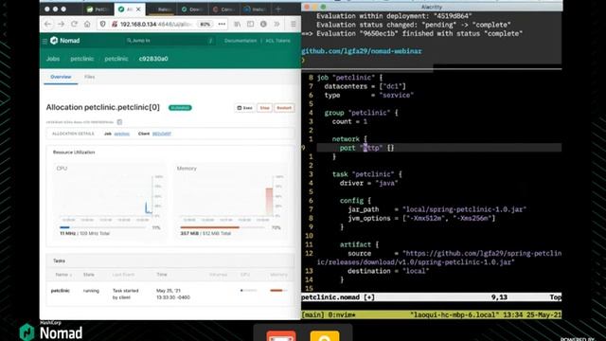Click the Exec button
Viewport: 606px width, 341px height.
(244, 108)
